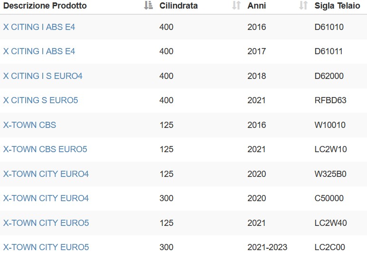Open X CITING I ABS E4 with frame D61011

coord(39,51)
